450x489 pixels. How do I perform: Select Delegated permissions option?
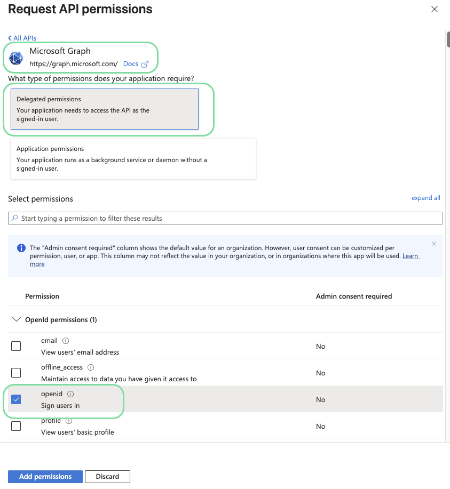coord(104,109)
